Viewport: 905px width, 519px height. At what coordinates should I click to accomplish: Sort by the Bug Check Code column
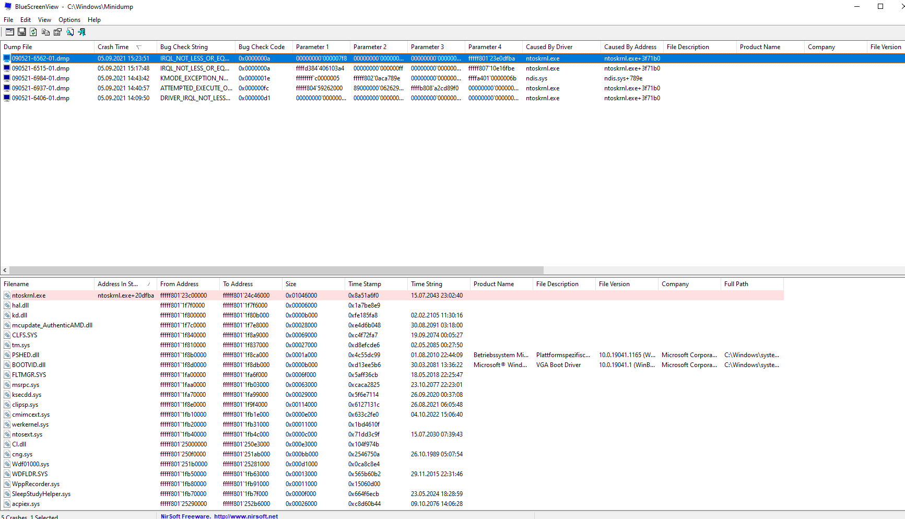[264, 47]
